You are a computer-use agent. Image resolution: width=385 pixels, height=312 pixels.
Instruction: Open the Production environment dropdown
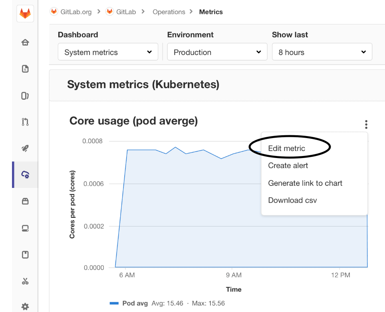click(217, 52)
